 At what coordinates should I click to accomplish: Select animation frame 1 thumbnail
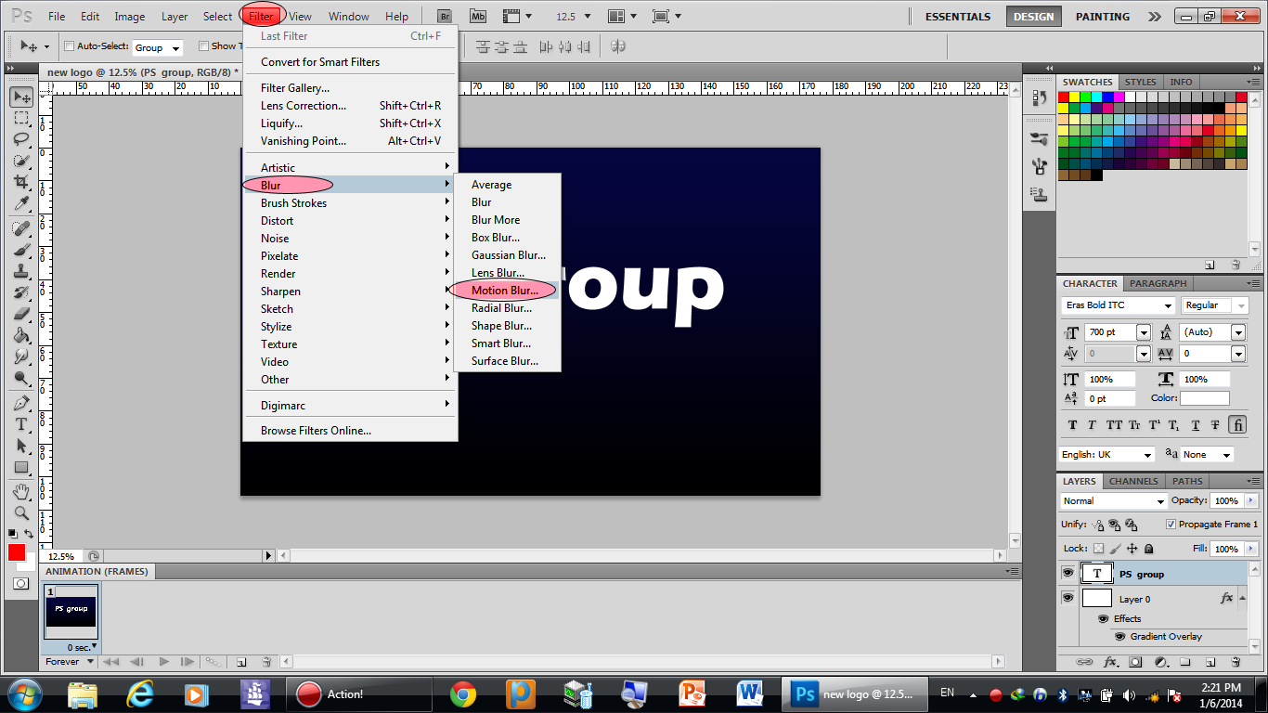pyautogui.click(x=71, y=612)
